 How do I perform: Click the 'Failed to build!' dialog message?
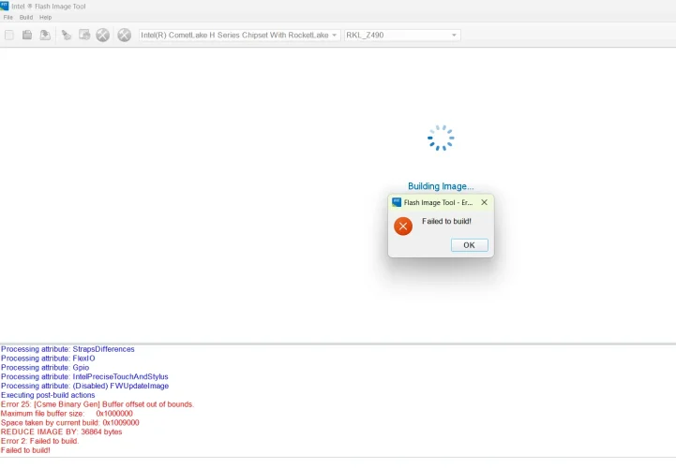446,221
